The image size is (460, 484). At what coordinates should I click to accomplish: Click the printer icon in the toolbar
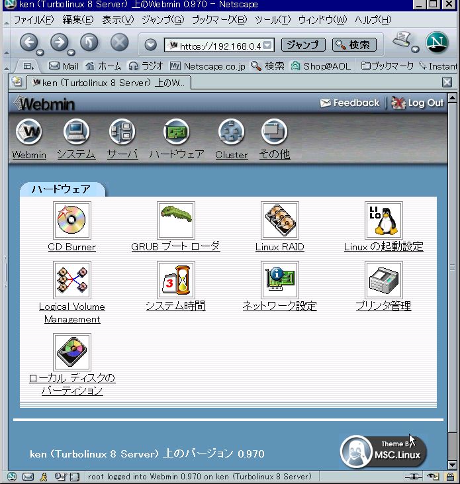click(x=402, y=39)
